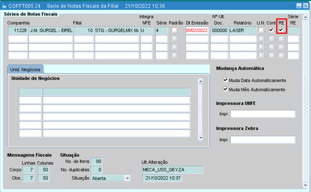Disable Muda Mês Automaticamente

pyautogui.click(x=225, y=89)
